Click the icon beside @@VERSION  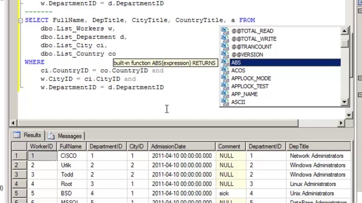225,54
